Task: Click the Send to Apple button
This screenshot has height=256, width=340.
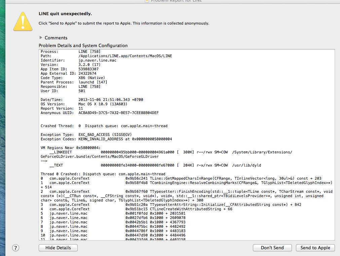Action: pos(315,248)
